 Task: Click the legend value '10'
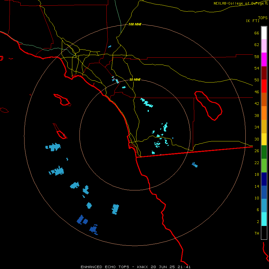pos(257,198)
